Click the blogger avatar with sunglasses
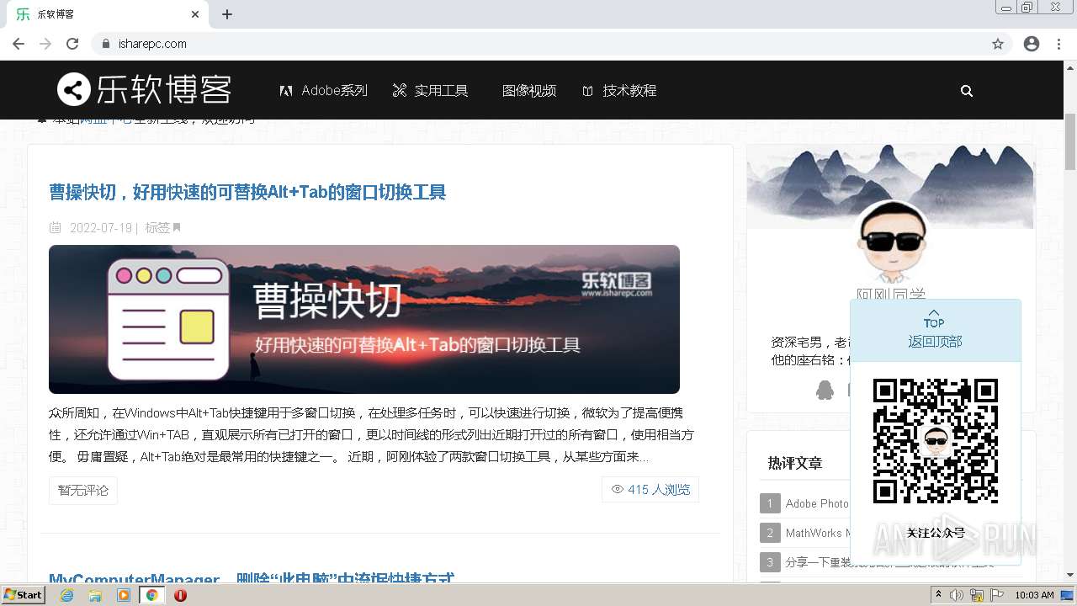The height and width of the screenshot is (606, 1077). click(x=891, y=242)
